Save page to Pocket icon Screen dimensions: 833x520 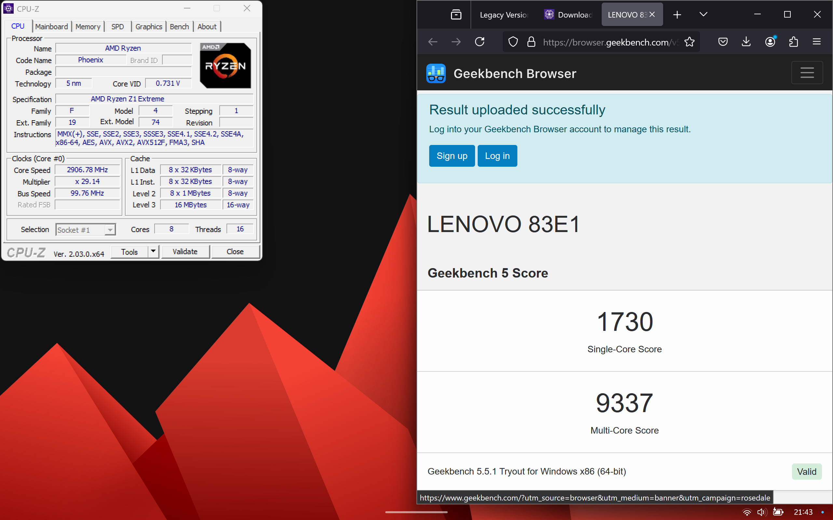723,42
